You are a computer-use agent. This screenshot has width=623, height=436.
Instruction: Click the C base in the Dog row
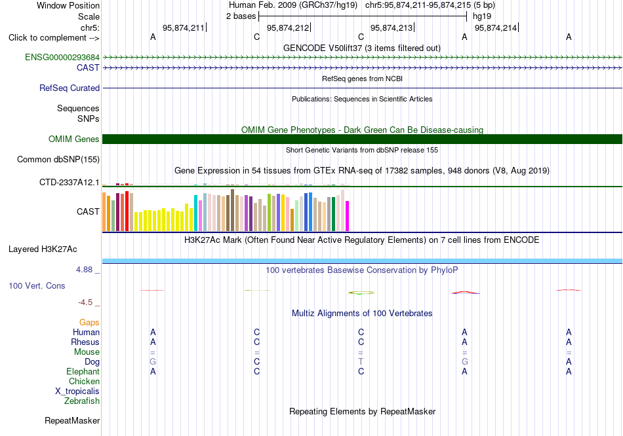coord(256,362)
